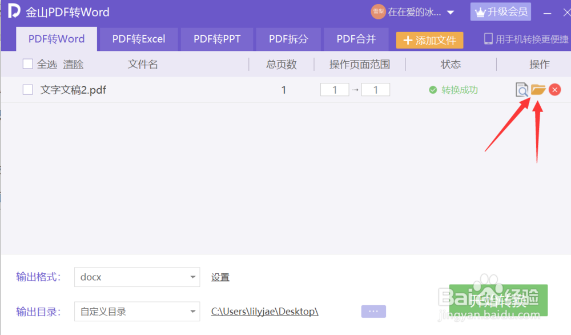Edit the ending page number input field
571x335 pixels.
tap(375, 89)
